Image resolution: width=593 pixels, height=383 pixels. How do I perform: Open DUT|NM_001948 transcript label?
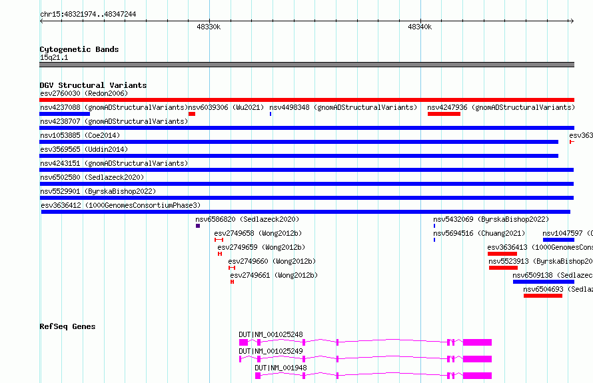coord(281,368)
